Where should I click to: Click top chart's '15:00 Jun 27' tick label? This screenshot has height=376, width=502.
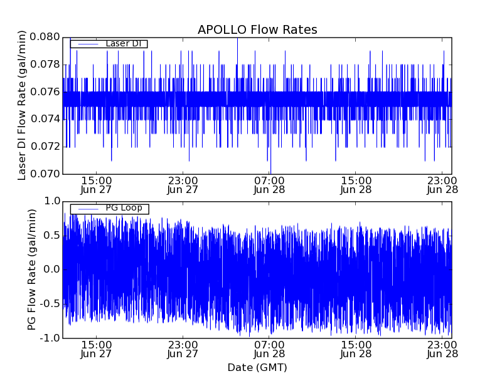96,185
